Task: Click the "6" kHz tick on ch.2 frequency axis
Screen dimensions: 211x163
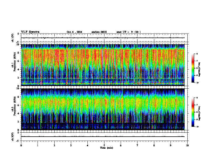Action: click(x=19, y=105)
